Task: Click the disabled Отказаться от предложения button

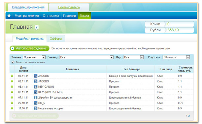Action: [35, 116]
